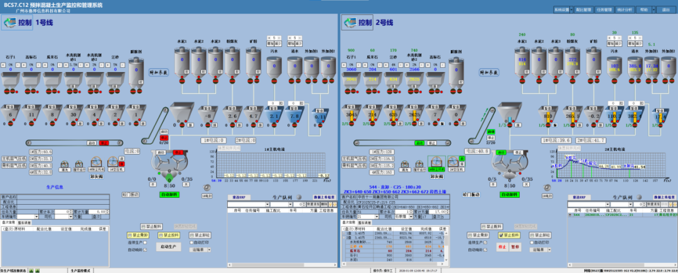Click the cleaning fan icon on 1号线
Screen dimensions: 678x273
coord(64,164)
